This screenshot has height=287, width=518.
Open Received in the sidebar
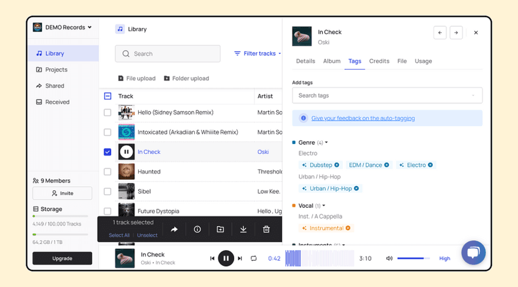(52, 102)
